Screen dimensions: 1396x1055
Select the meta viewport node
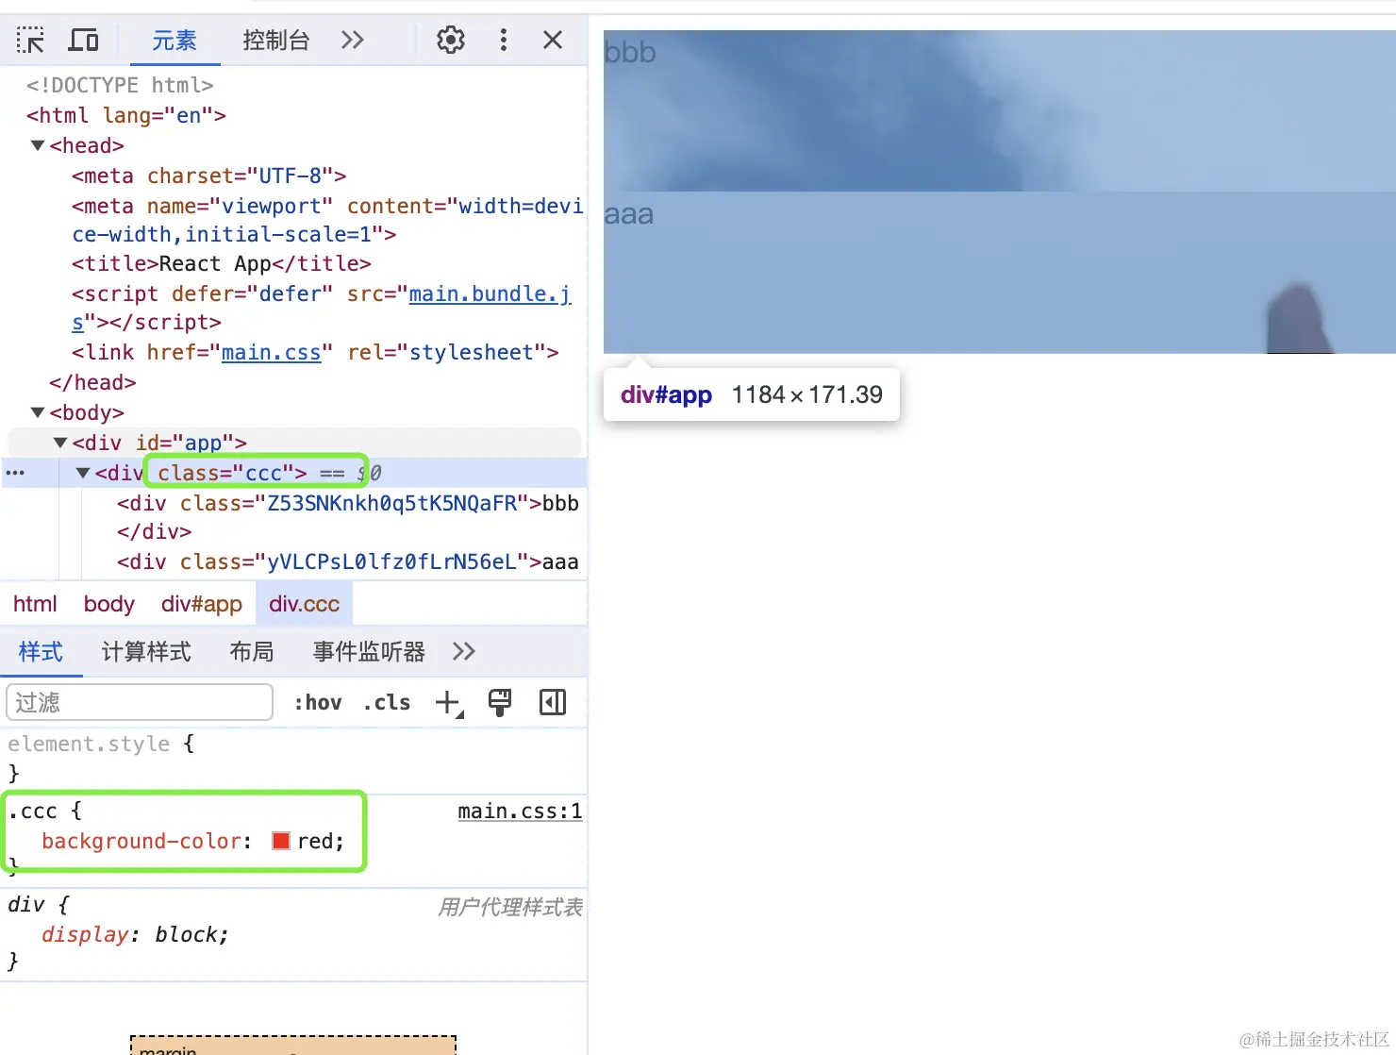click(x=327, y=220)
